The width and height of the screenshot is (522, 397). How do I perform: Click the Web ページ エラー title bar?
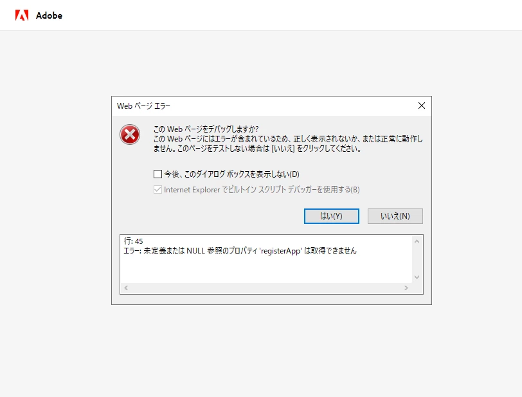pos(263,106)
